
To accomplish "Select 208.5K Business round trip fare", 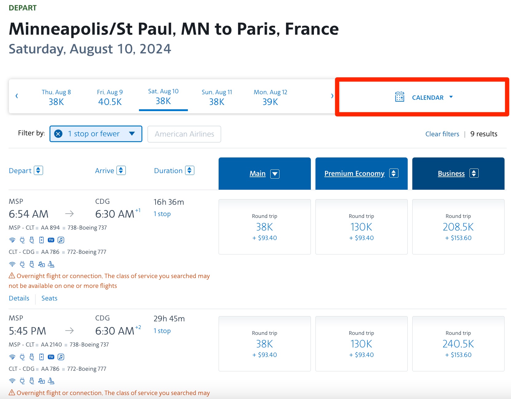I will (x=458, y=227).
